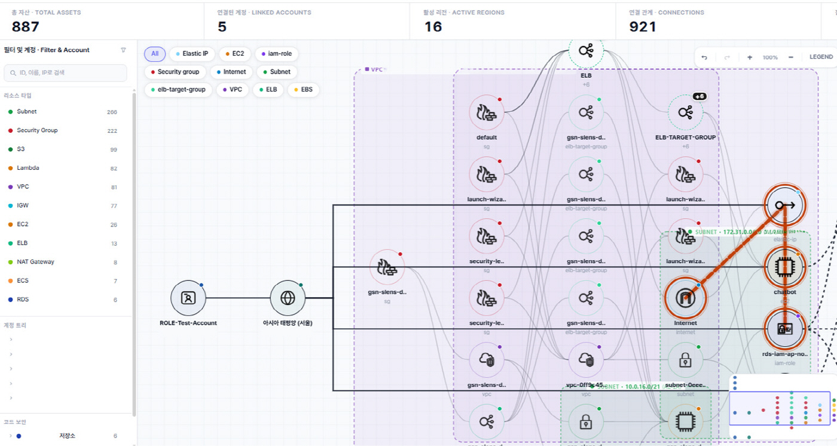The image size is (837, 446).
Task: Toggle the elb-target-group filter chip
Action: click(x=178, y=90)
